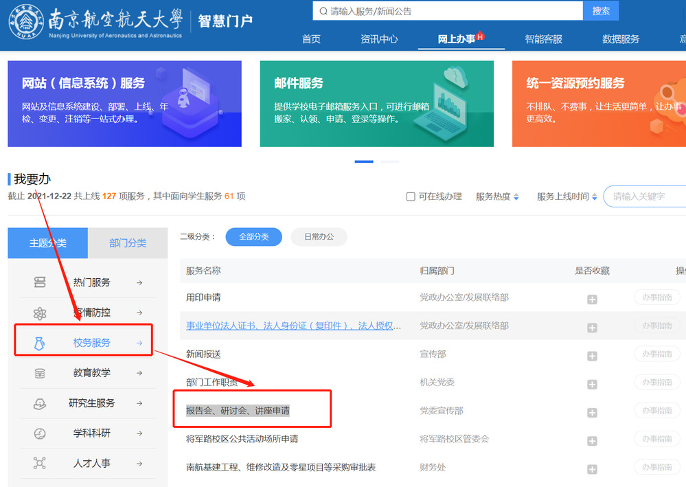Add 新闻报送 to favorites
Viewport: 686px width, 487px height.
(592, 356)
